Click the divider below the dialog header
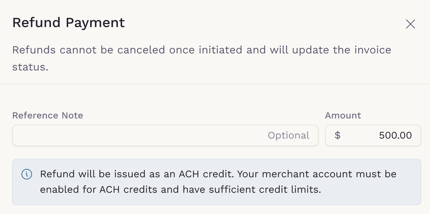This screenshot has width=430, height=214. coord(215,84)
